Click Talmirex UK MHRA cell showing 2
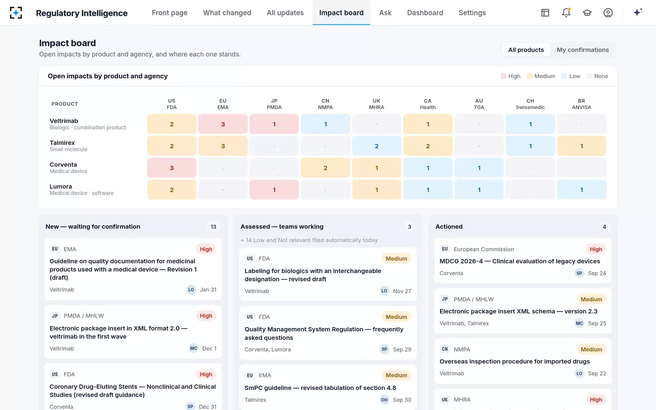The image size is (656, 410). (377, 146)
